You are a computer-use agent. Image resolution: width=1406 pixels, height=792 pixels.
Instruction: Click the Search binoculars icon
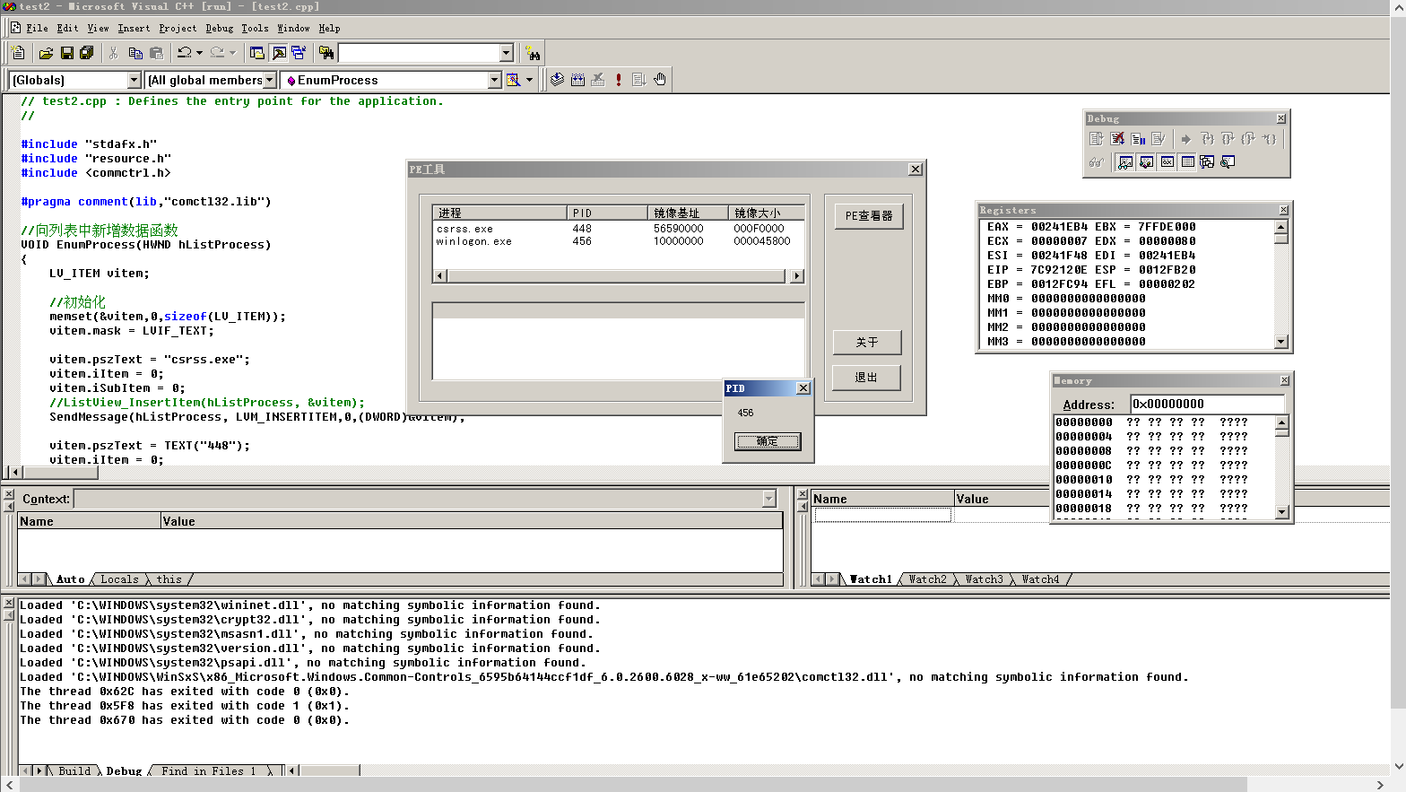pos(533,53)
